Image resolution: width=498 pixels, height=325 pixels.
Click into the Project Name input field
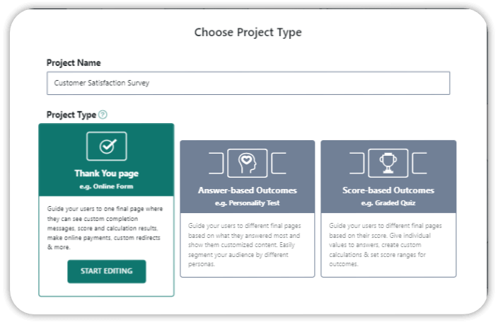(x=248, y=83)
